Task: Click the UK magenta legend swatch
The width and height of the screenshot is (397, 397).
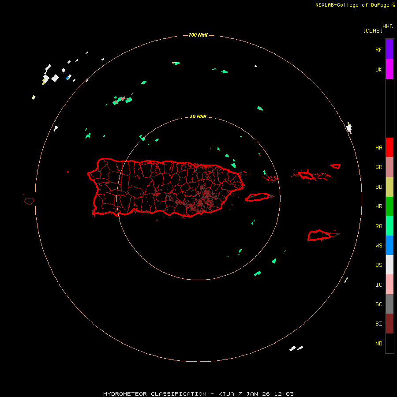Action: point(390,69)
